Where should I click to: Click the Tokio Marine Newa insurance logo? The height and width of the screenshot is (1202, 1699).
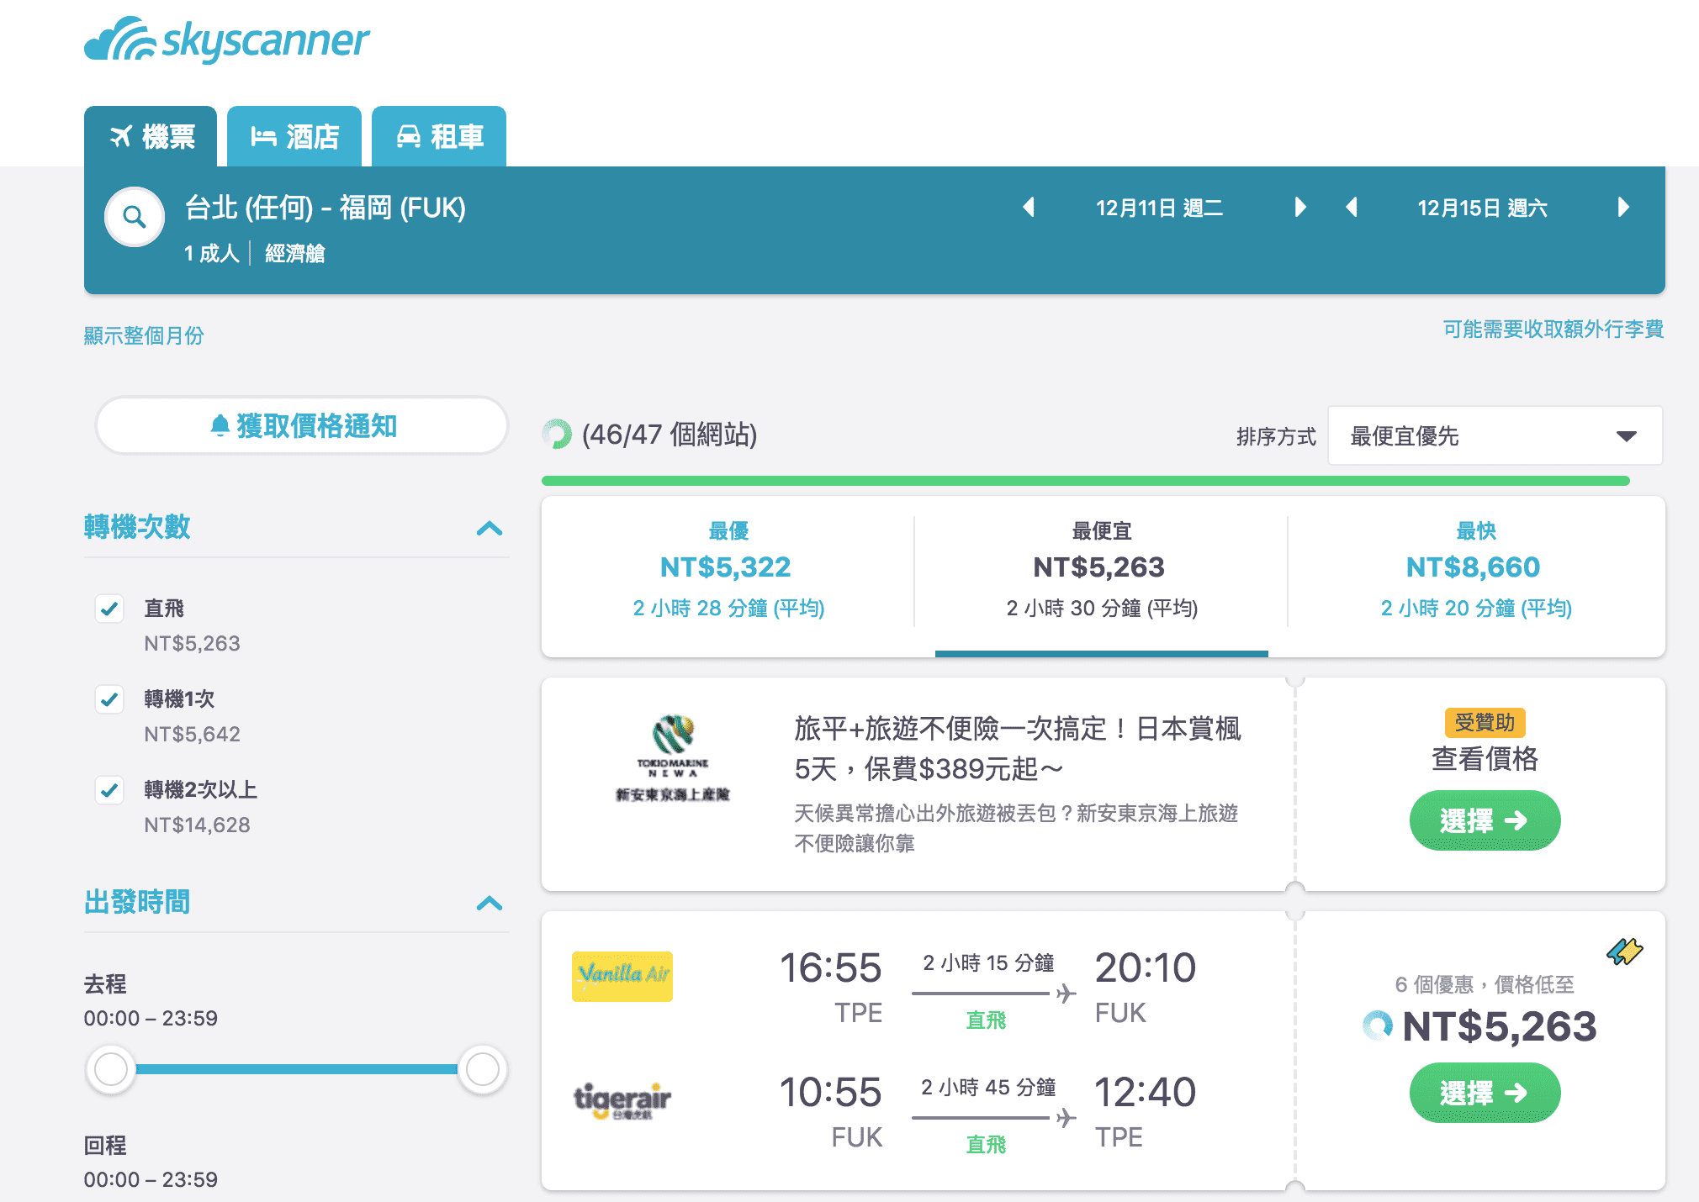click(x=673, y=757)
